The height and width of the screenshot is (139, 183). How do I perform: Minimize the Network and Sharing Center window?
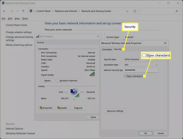(x=159, y=3)
